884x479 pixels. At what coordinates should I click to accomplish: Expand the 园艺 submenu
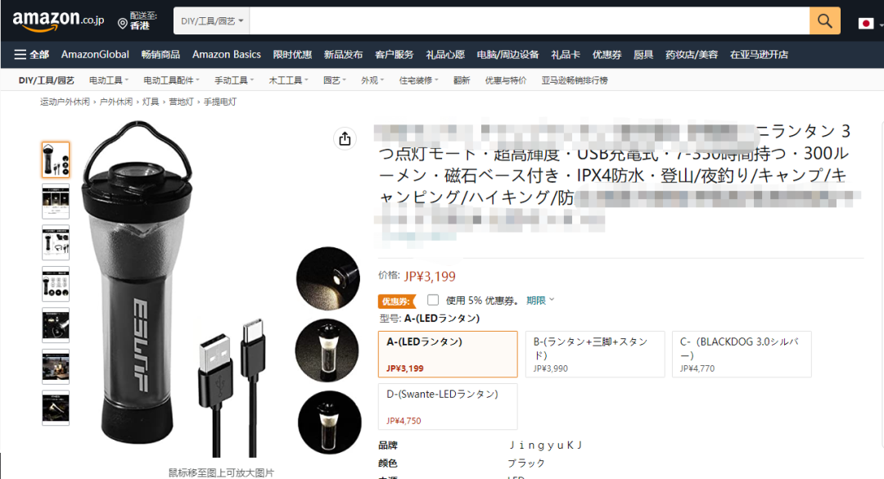tap(335, 80)
